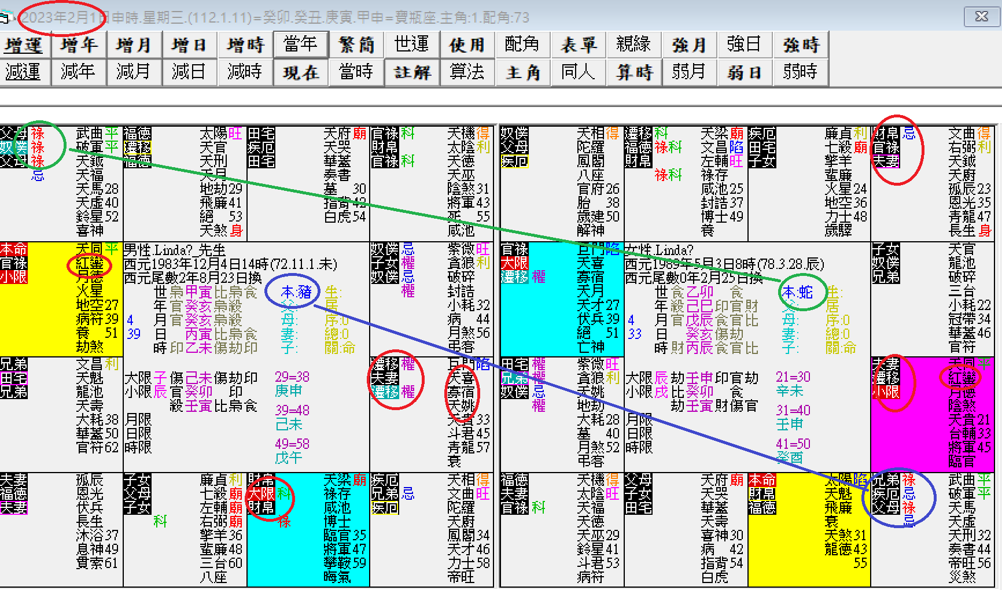Toggle 主角 to show the main person's chart
1002x590 pixels.
523,72
